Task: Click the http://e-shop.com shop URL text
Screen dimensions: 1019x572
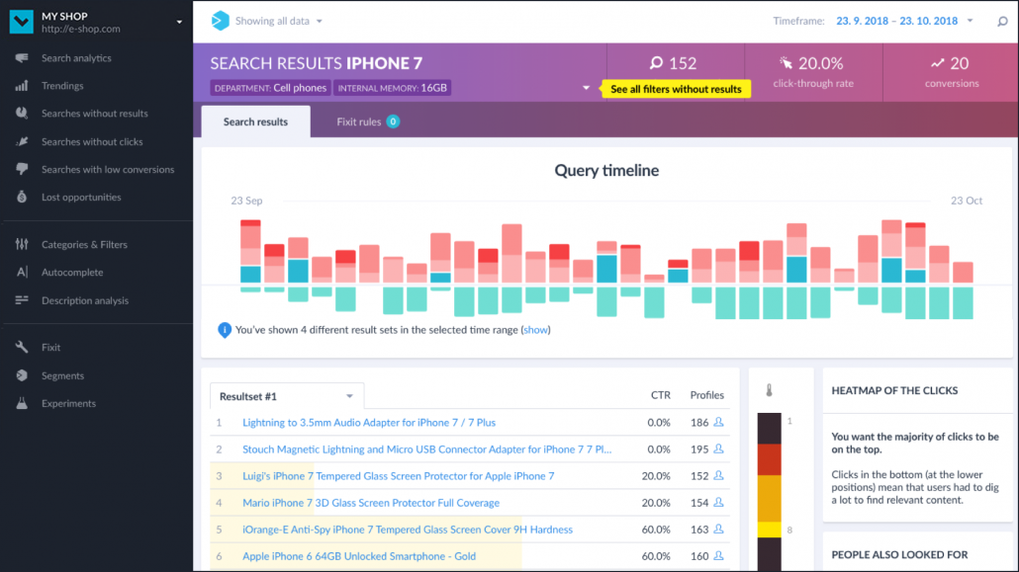Action: click(x=80, y=30)
